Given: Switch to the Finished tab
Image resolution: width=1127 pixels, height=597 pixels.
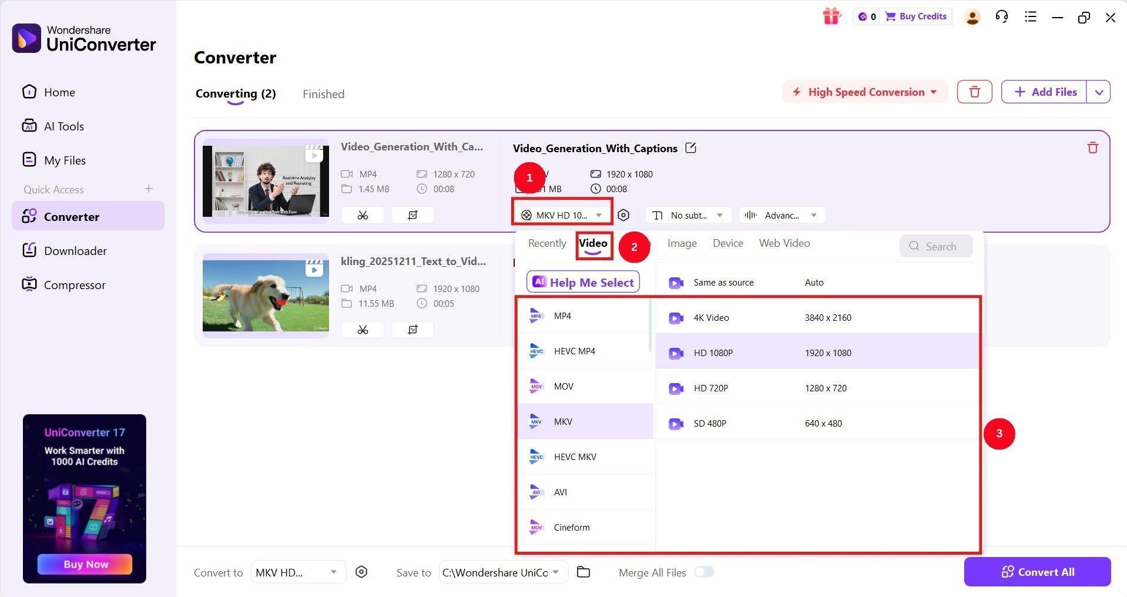Looking at the screenshot, I should pos(323,94).
